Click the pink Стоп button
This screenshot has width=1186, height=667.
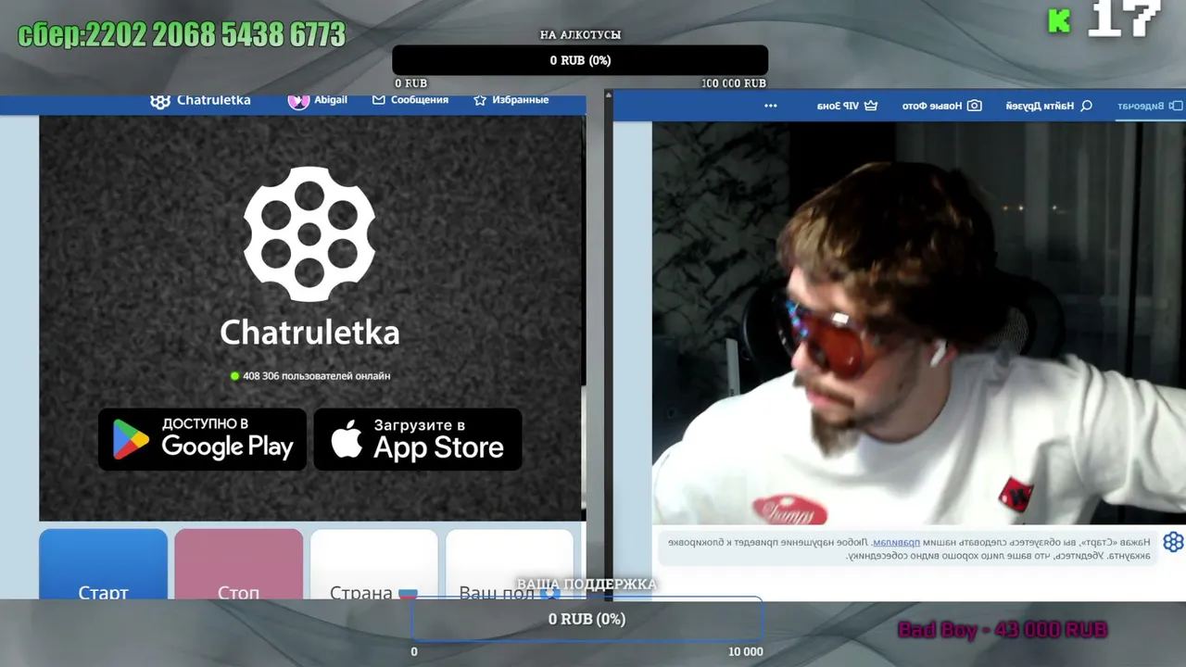click(x=238, y=564)
